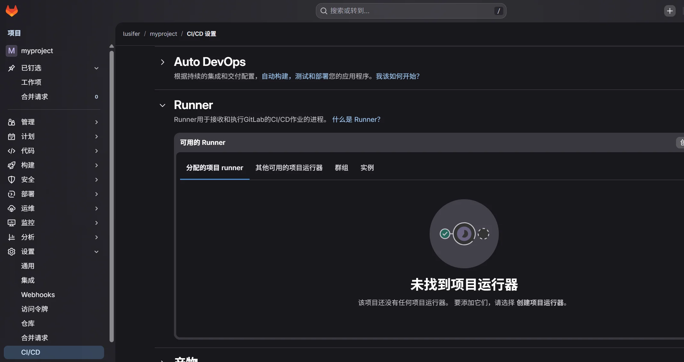The width and height of the screenshot is (684, 362).
Task: Click the myproject project name
Action: (37, 51)
